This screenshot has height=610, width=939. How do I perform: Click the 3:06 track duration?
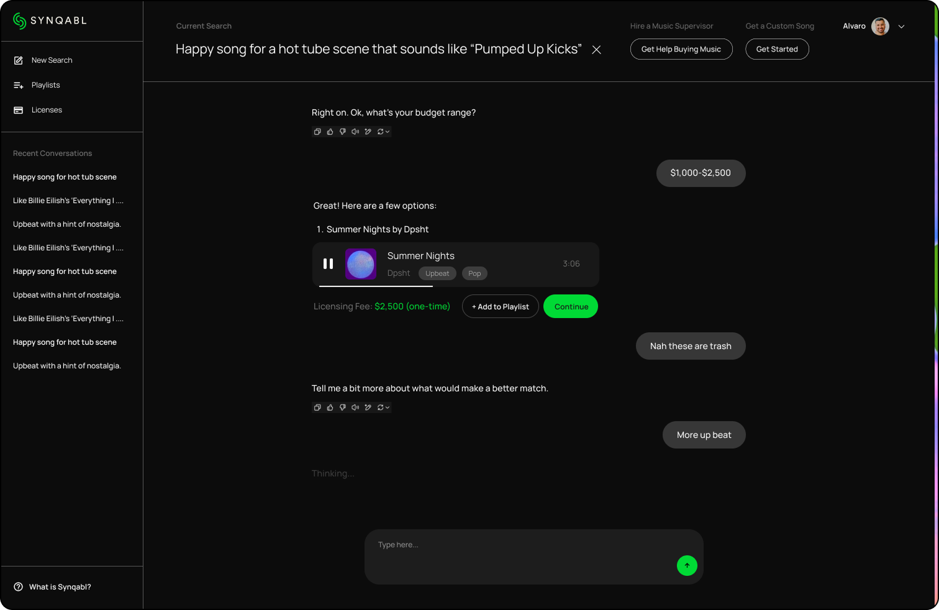point(571,264)
